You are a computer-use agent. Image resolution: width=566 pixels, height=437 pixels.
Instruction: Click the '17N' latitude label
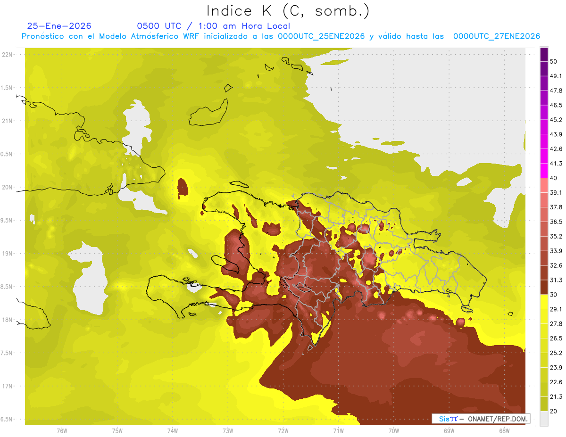(x=8, y=386)
